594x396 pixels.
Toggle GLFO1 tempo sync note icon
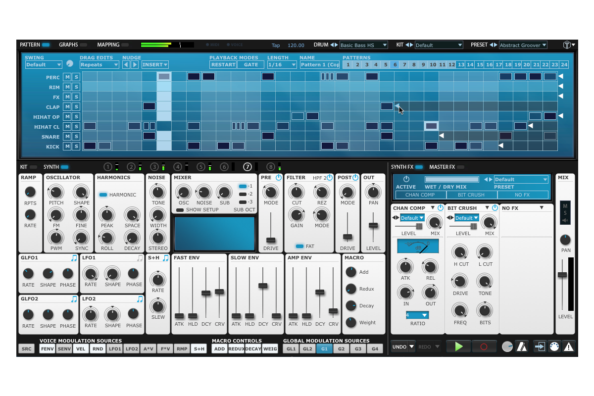(74, 258)
